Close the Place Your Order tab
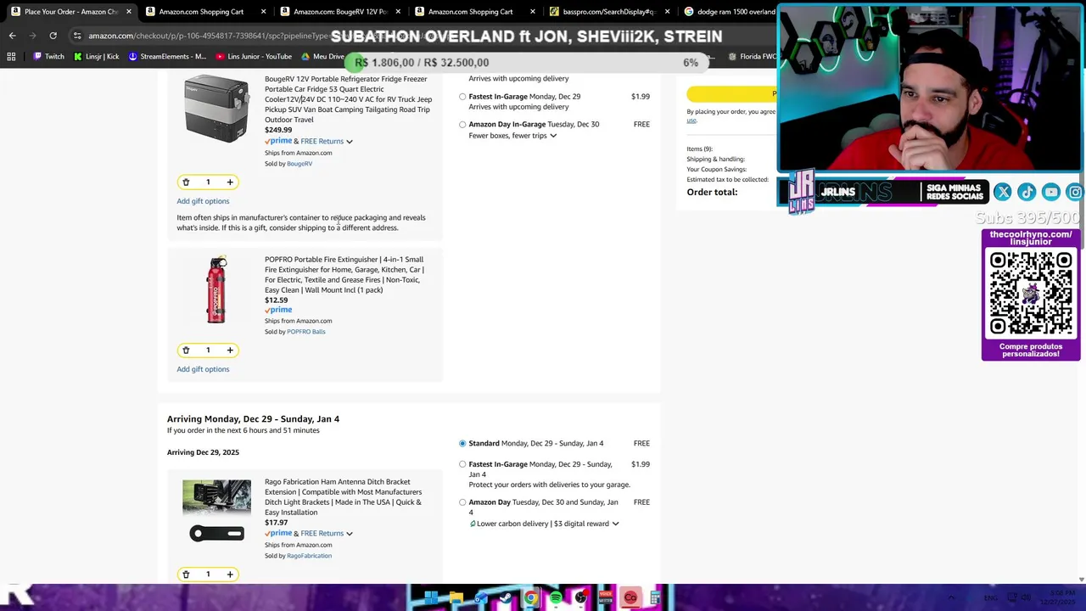The image size is (1086, 611). click(x=129, y=12)
